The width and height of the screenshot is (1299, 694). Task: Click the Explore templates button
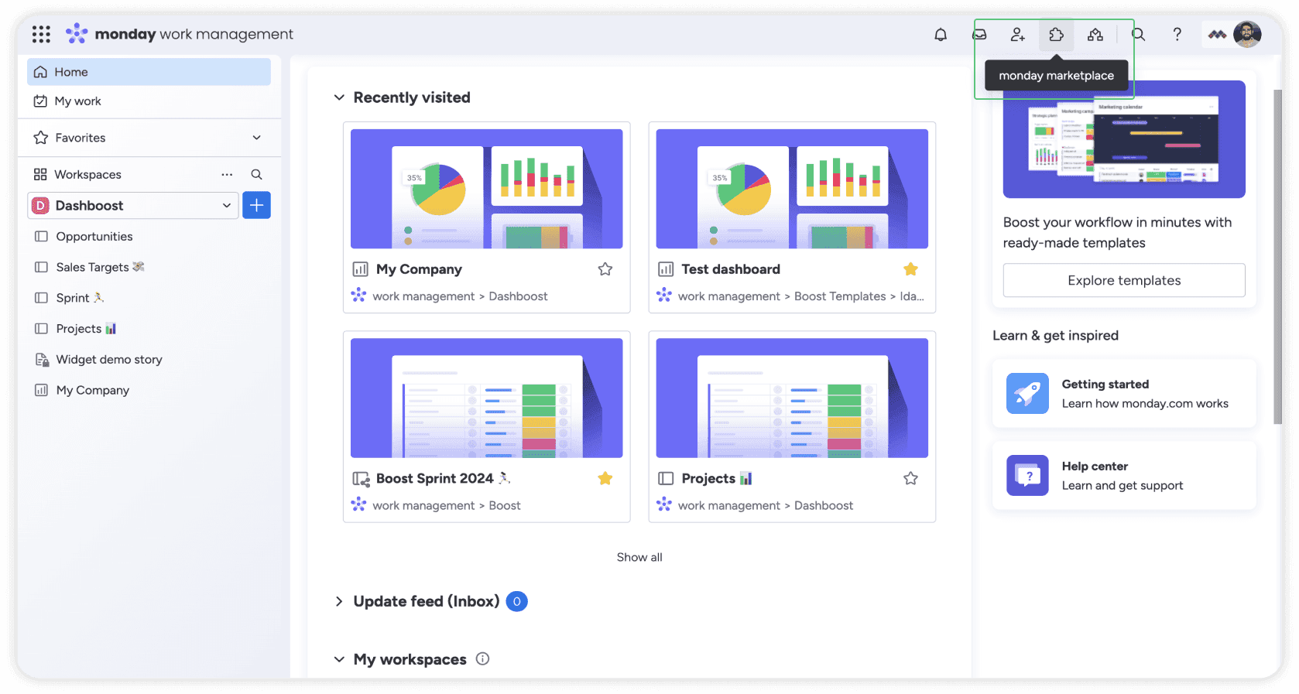pyautogui.click(x=1124, y=280)
